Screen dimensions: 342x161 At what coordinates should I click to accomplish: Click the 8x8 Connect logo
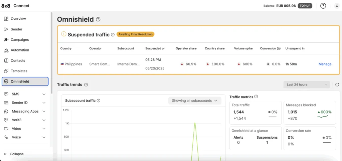[15, 6]
